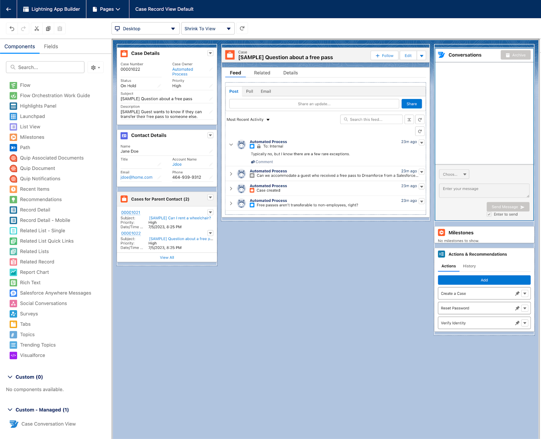The image size is (541, 439).
Task: Collapse the Custom - Managed section
Action: 10,410
